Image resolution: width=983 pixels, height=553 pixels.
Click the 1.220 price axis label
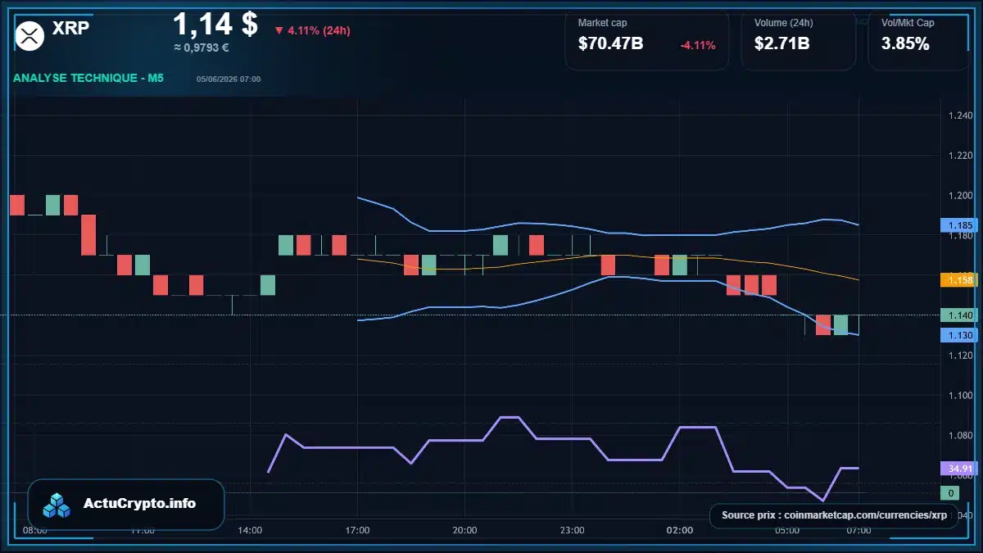(960, 156)
